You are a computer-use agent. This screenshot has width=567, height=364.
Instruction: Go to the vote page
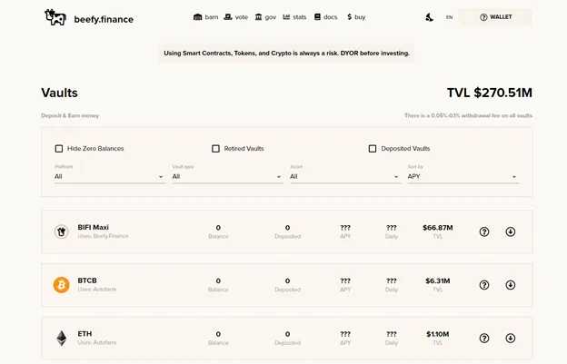coord(235,17)
